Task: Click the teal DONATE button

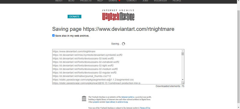Action: (x=74, y=17)
